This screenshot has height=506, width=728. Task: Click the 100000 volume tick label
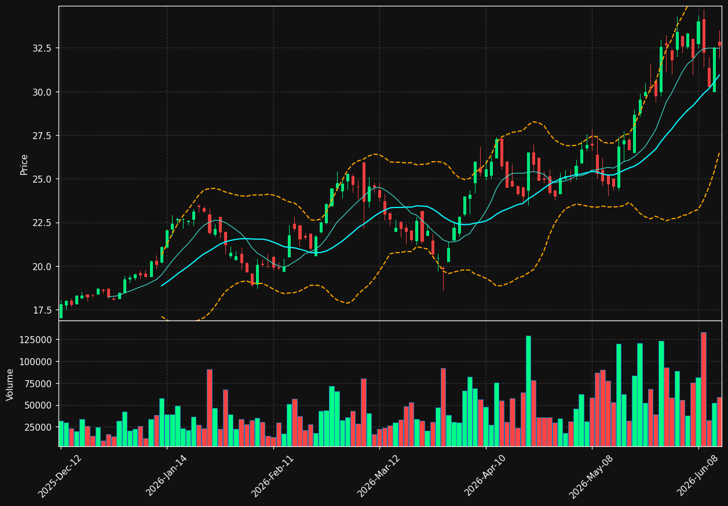click(x=35, y=362)
